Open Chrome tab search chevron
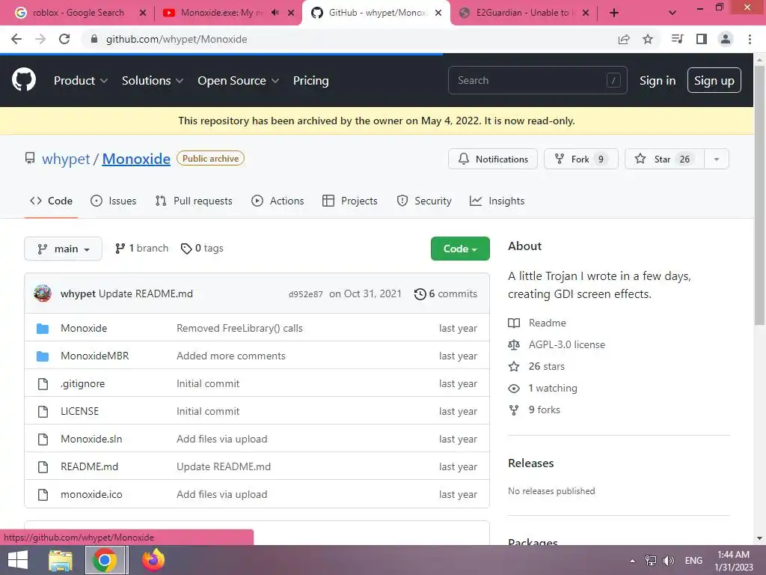766x575 pixels. (672, 13)
